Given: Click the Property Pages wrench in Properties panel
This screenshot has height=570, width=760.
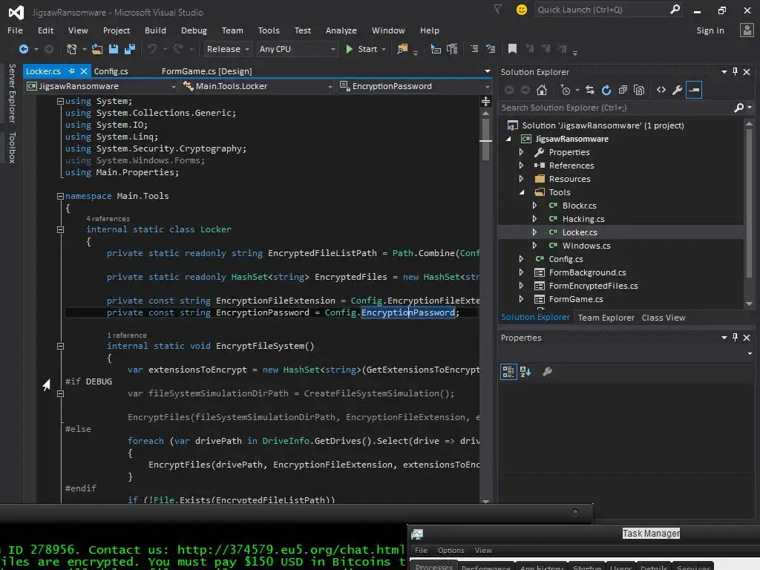Looking at the screenshot, I should click(547, 372).
